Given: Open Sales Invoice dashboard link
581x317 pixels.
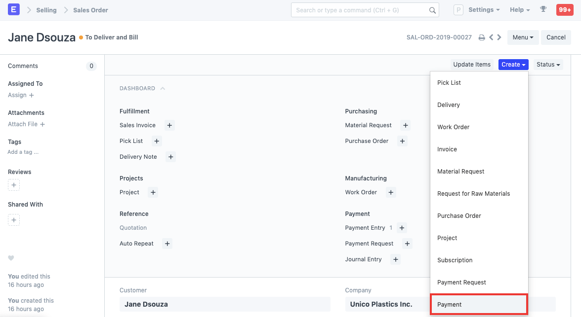Looking at the screenshot, I should (x=137, y=125).
